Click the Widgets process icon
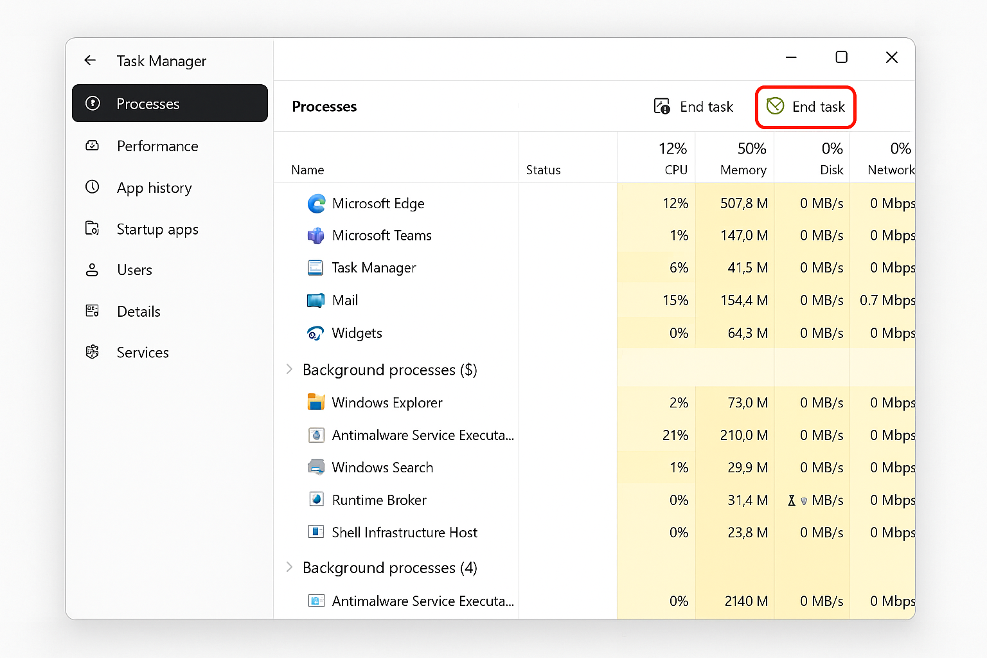This screenshot has height=658, width=987. tap(316, 333)
